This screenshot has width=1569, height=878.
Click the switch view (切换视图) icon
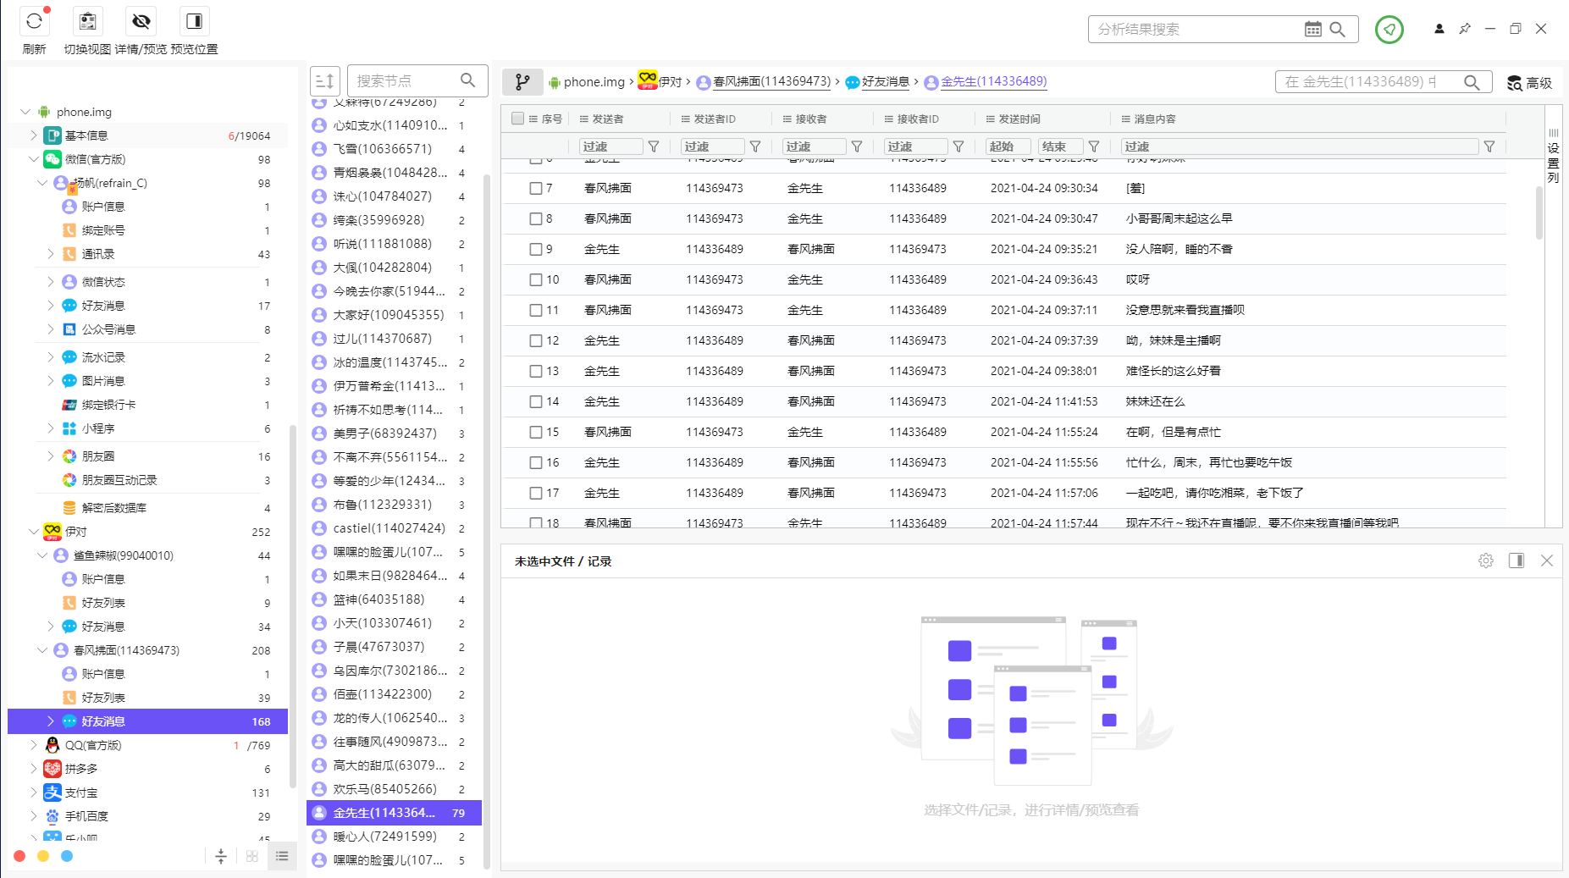pos(87,22)
